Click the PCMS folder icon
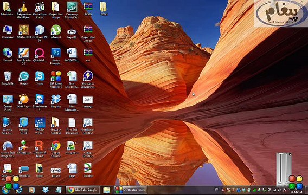The width and height of the screenshot is (308, 195). tap(104, 8)
